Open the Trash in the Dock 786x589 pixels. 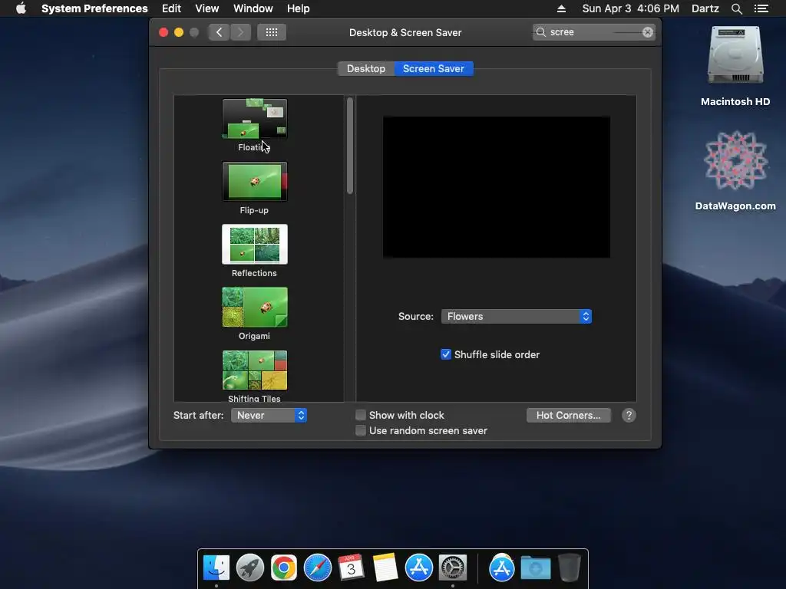tap(569, 568)
